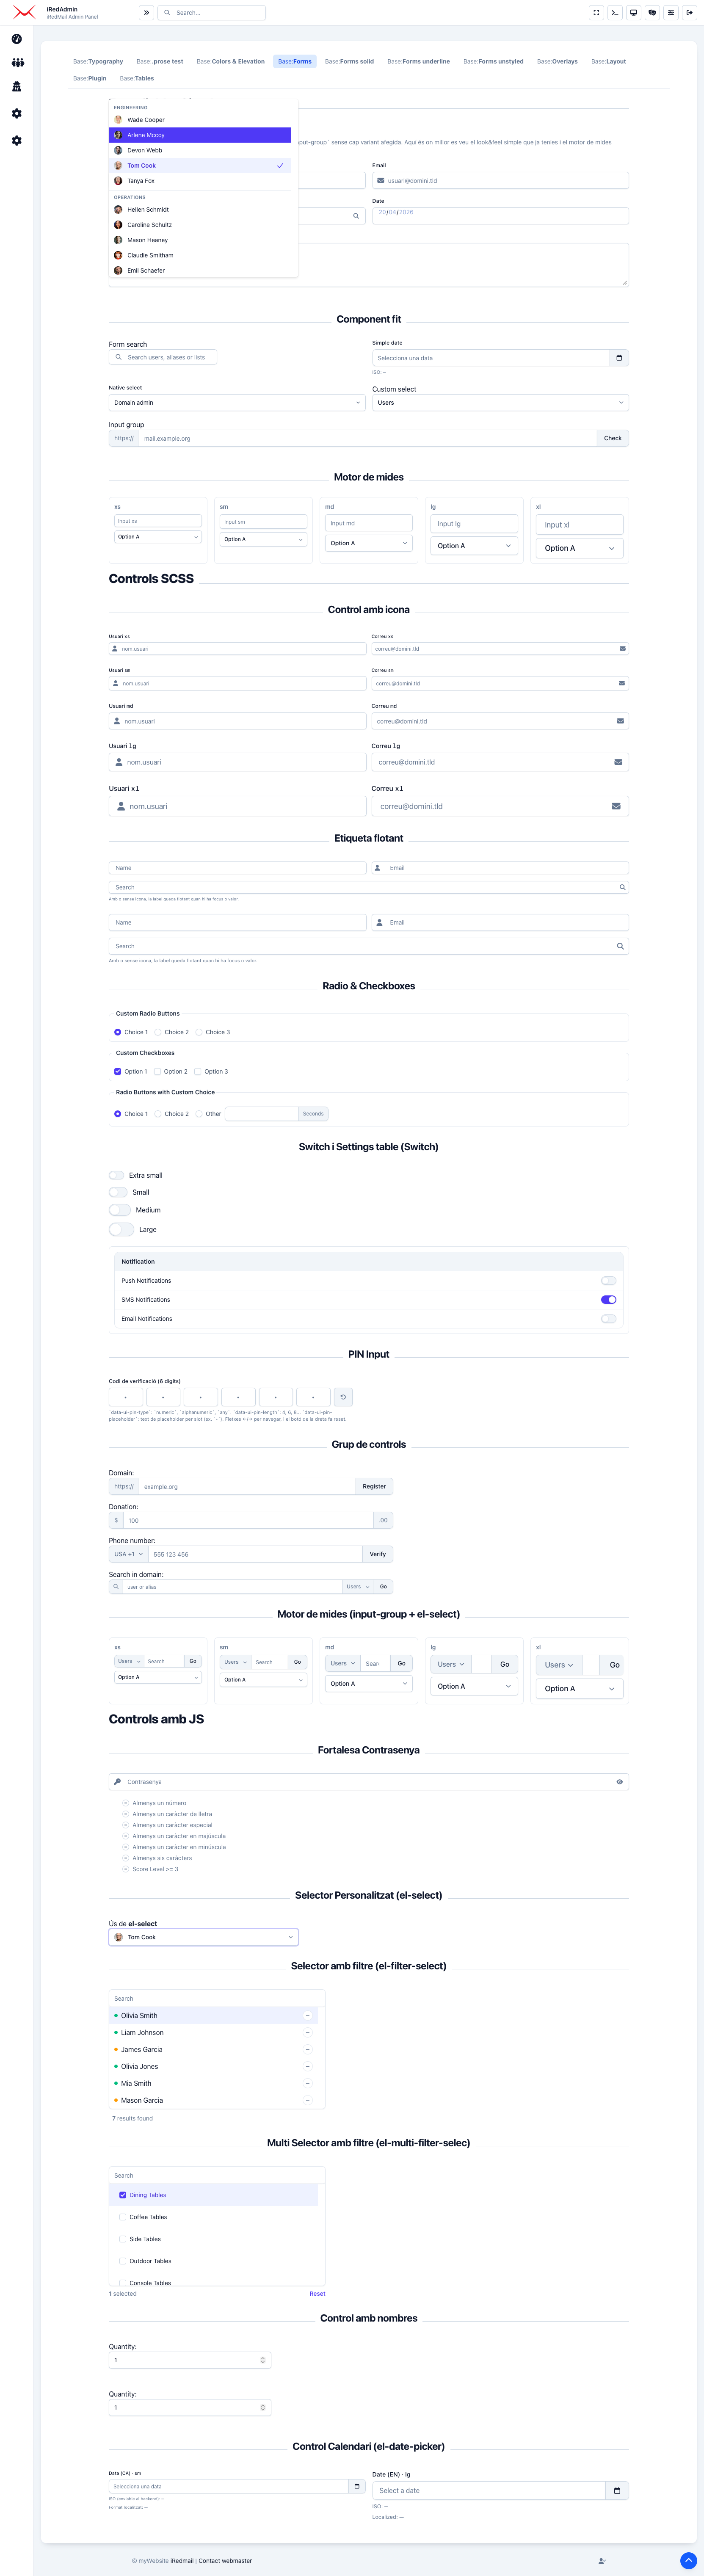The image size is (704, 2576).
Task: Reset the PIN input with reset icon
Action: pos(343,1397)
